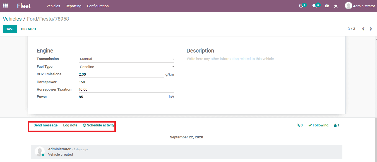Click the Administrator avatar in top bar
Image resolution: width=377 pixels, height=162 pixels.
(x=348, y=6)
